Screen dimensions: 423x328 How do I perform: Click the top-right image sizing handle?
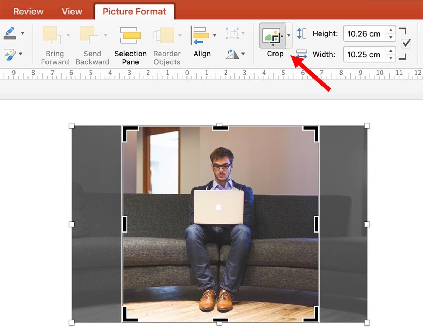367,126
